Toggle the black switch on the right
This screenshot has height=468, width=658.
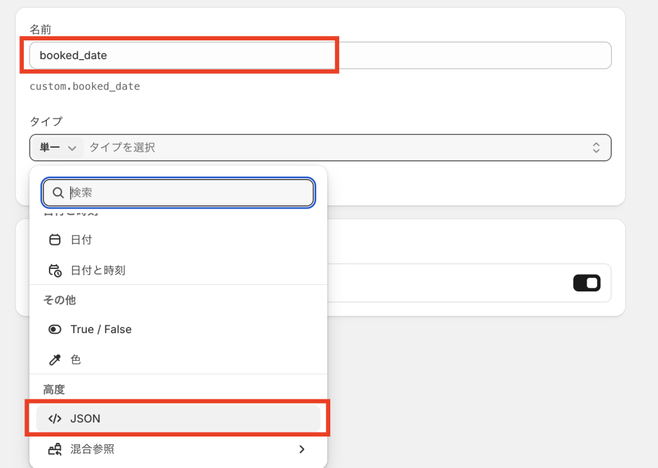586,283
